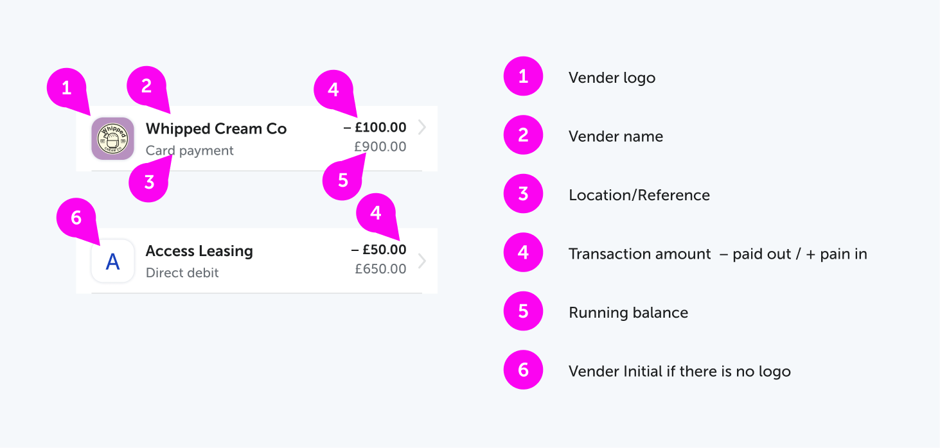Screen dimensions: 940x448
Task: Click the Whipped Cream Co vendor logo
Action: coord(112,138)
